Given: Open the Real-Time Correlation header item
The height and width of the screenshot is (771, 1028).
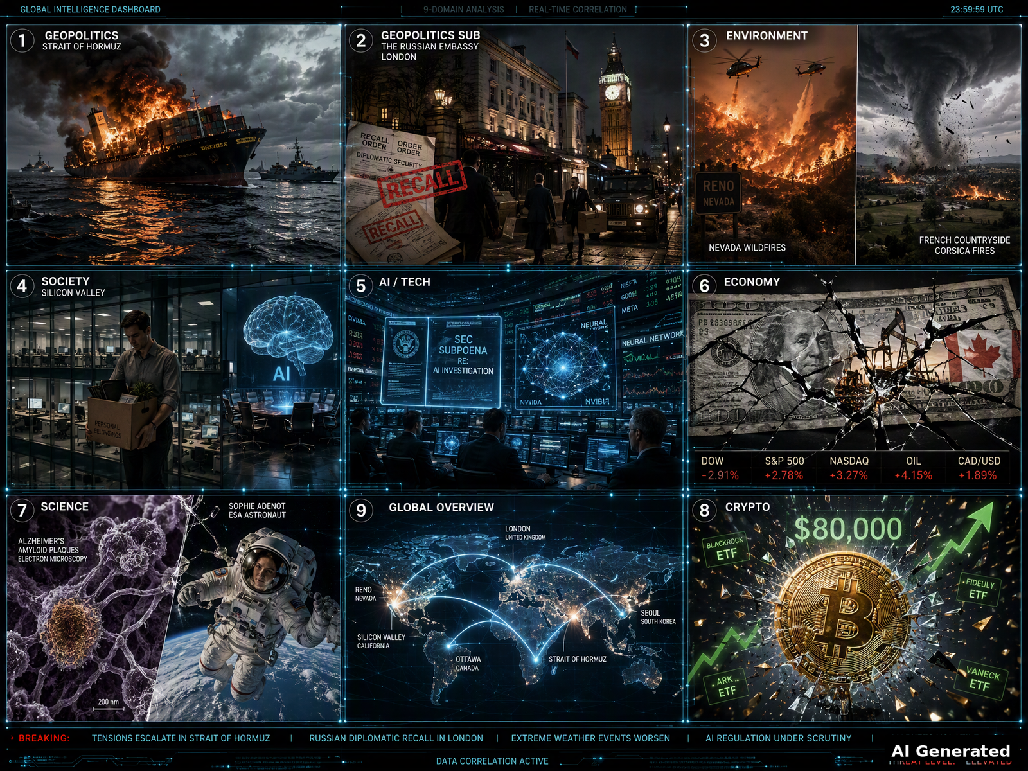Looking at the screenshot, I should click(578, 10).
